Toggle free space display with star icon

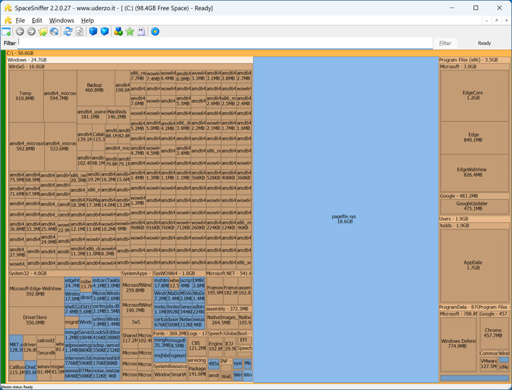click(x=130, y=31)
